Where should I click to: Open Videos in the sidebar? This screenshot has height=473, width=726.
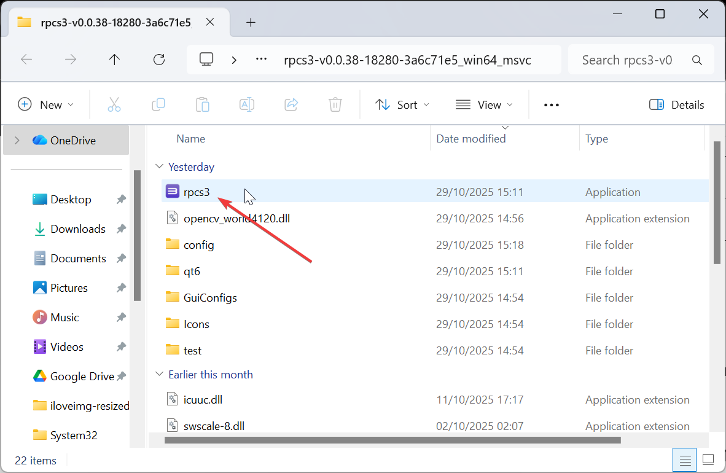tap(67, 347)
